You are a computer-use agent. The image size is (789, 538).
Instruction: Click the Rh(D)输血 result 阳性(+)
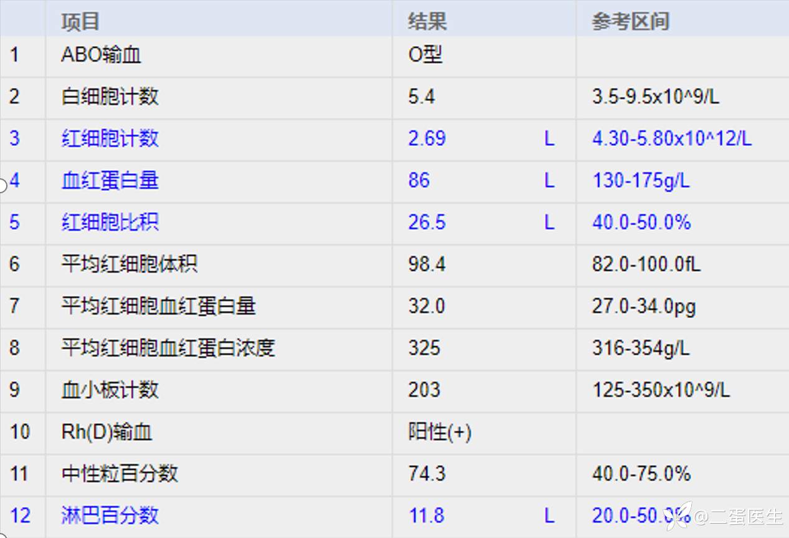click(x=440, y=432)
